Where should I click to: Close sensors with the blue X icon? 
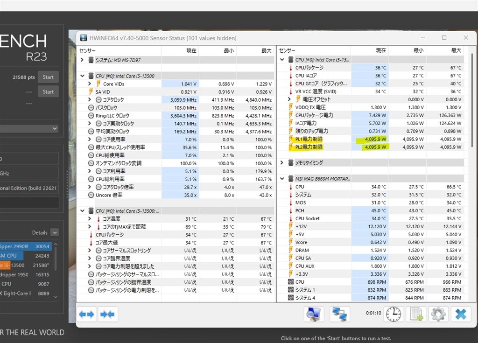click(461, 314)
